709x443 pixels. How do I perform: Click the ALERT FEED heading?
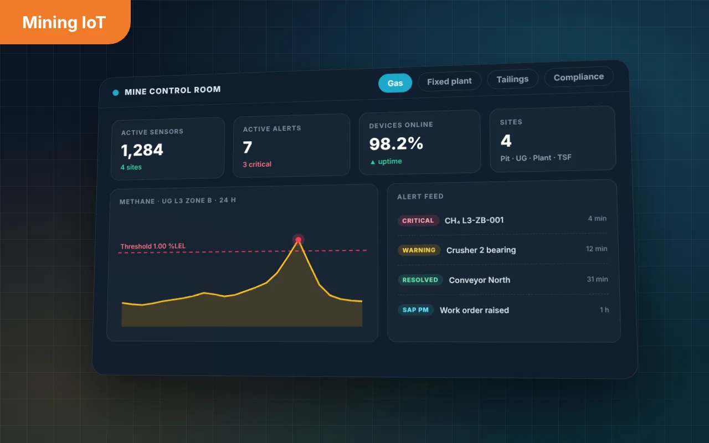tap(420, 197)
